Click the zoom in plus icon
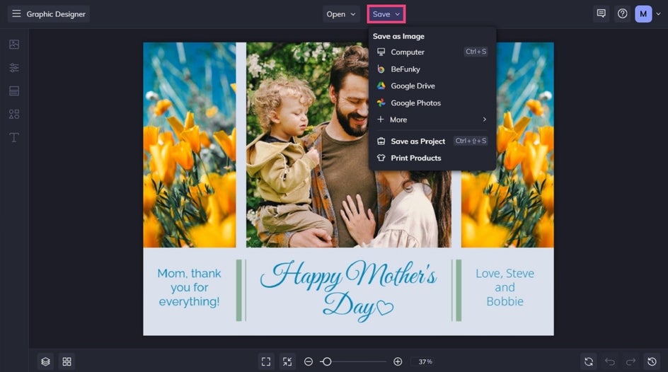The width and height of the screenshot is (668, 372). (398, 361)
